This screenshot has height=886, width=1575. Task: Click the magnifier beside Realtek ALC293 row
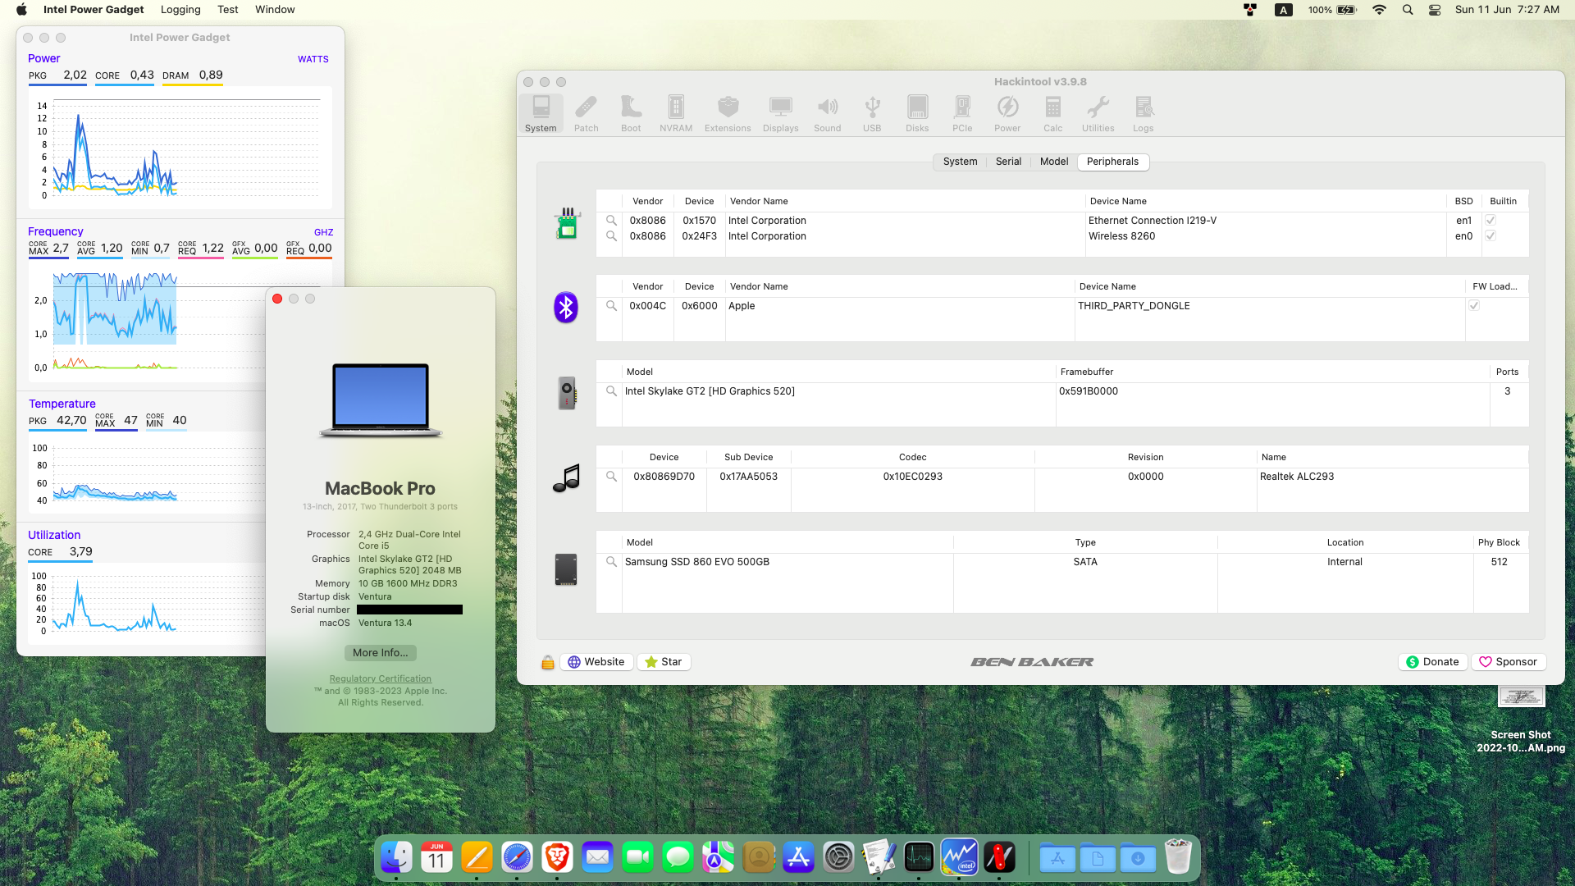(611, 477)
